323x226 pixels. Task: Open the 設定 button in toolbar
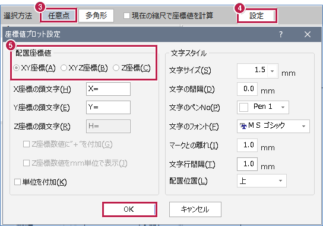256,15
